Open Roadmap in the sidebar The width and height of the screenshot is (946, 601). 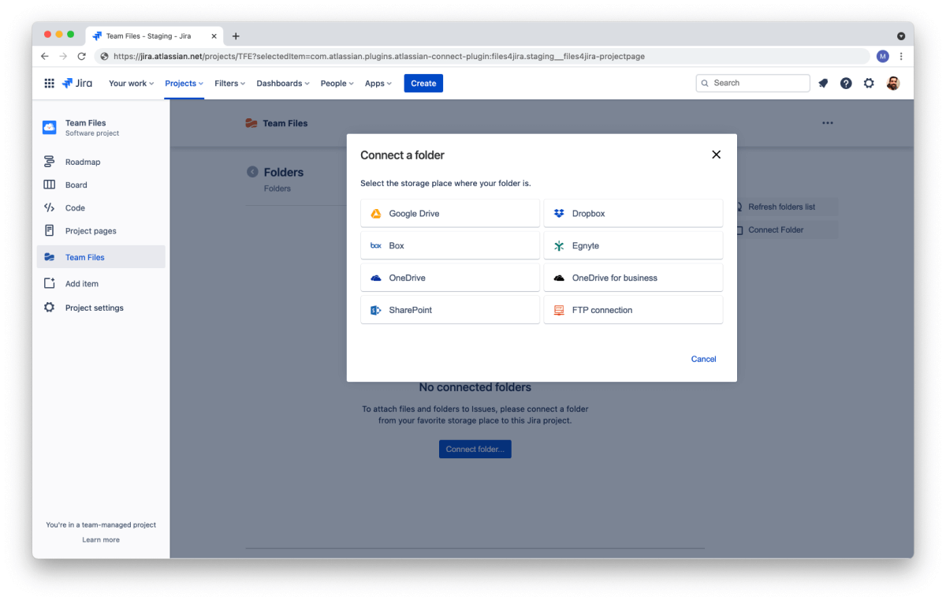pos(101,162)
